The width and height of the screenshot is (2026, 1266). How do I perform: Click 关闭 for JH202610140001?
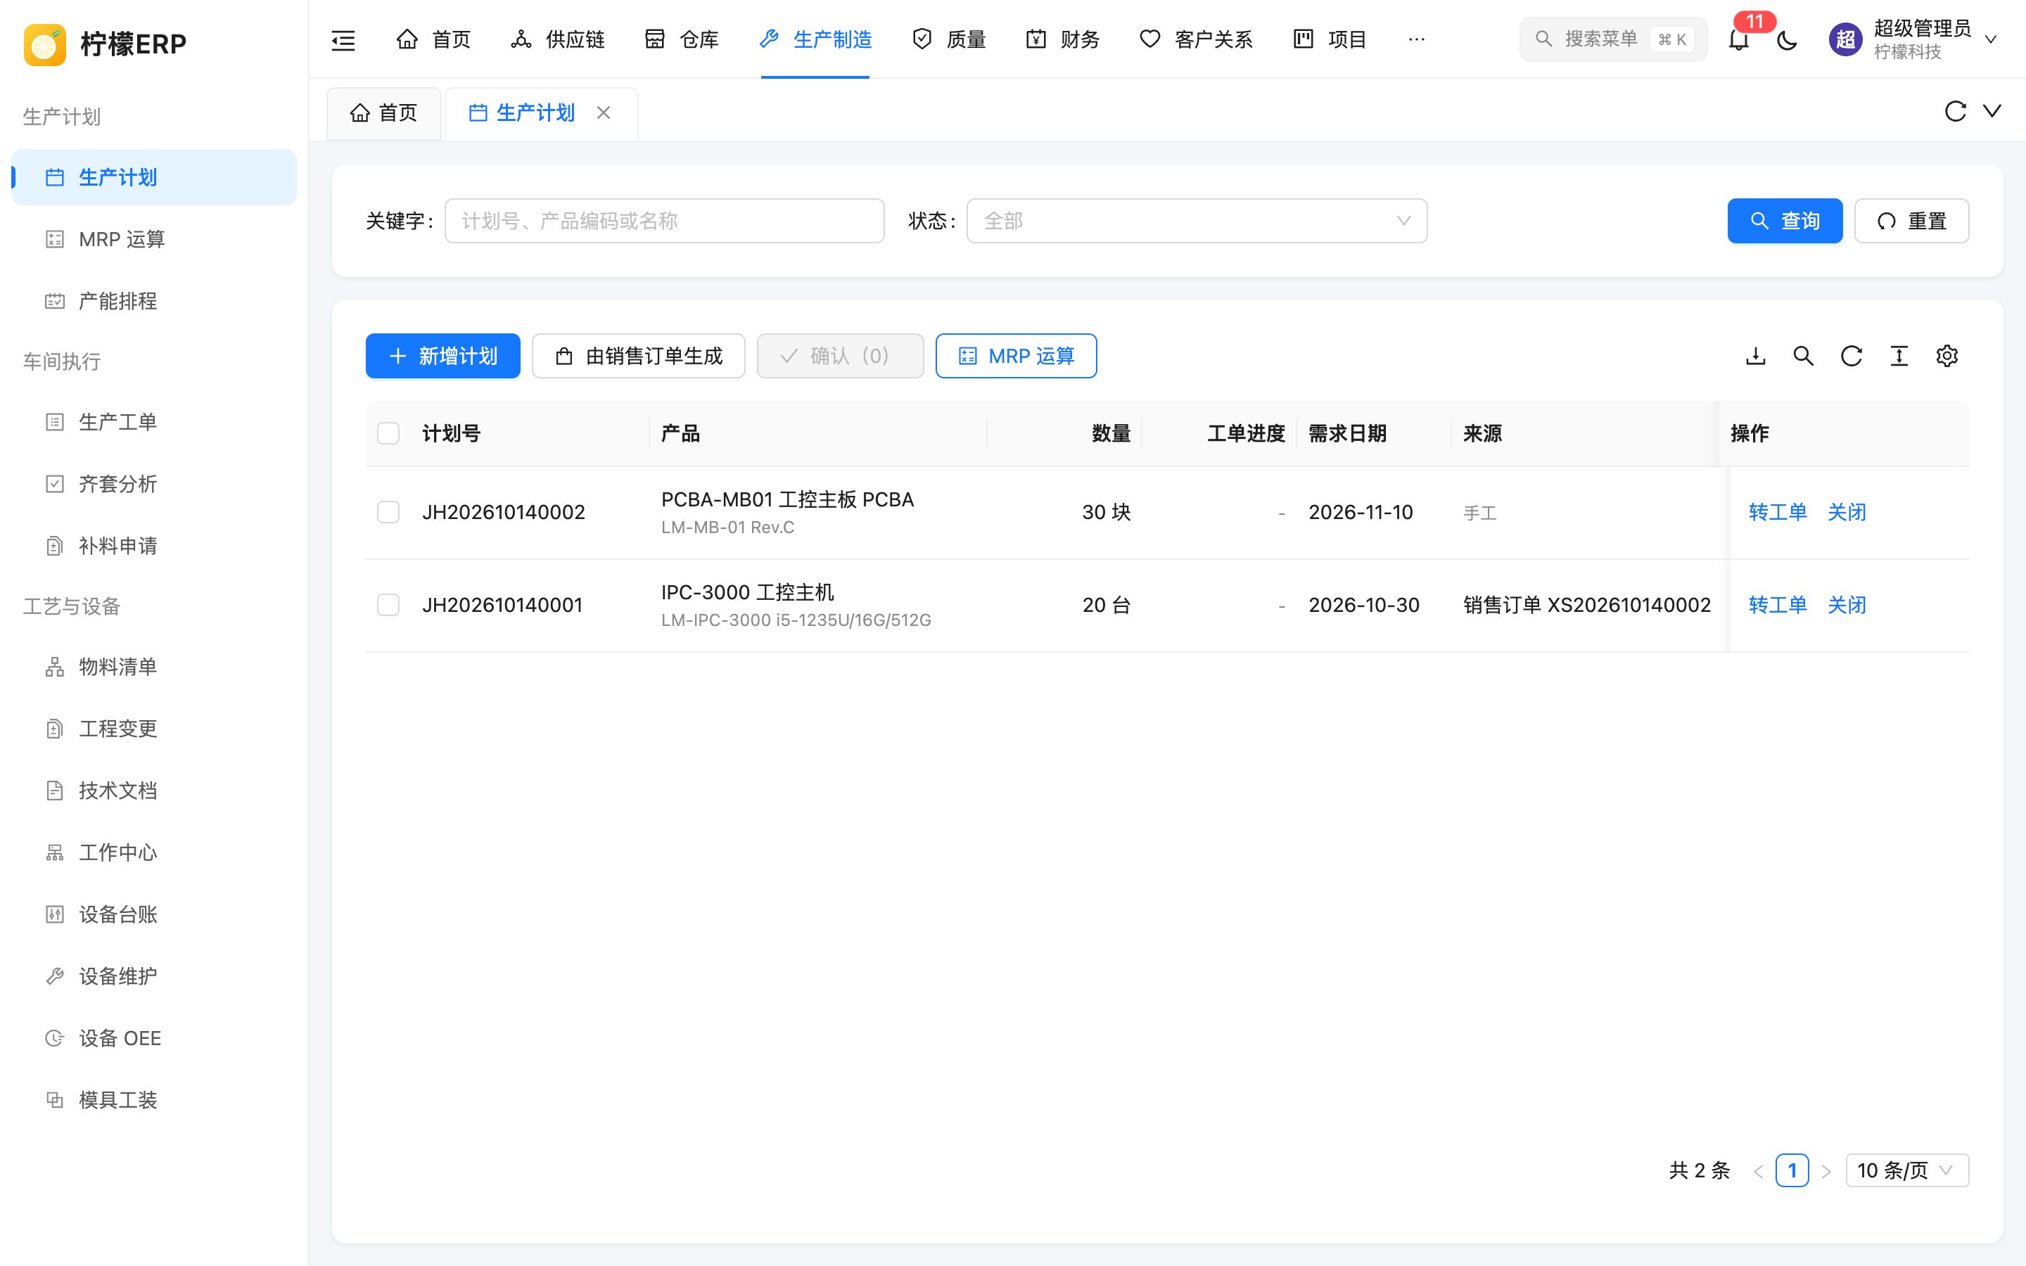[x=1846, y=605]
